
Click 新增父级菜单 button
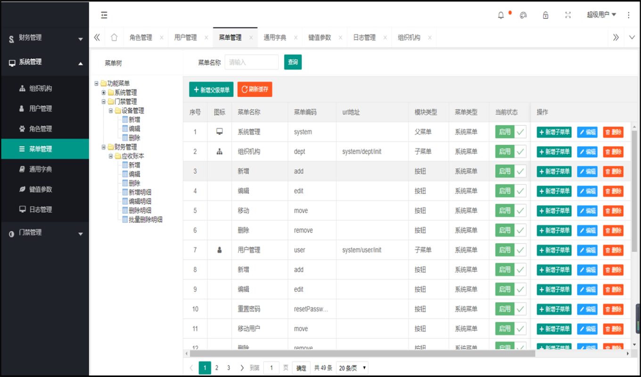211,90
